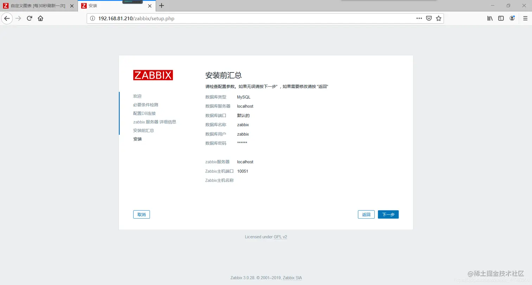
Task: Click the masked password ****** value
Action: [x=242, y=143]
